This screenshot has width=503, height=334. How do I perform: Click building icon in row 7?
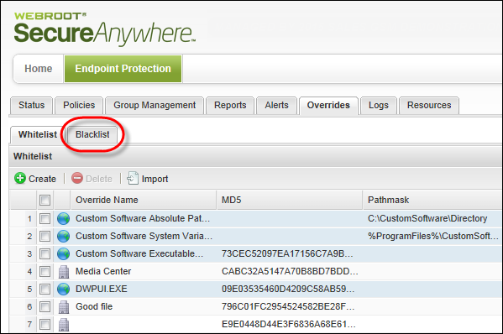[64, 325]
